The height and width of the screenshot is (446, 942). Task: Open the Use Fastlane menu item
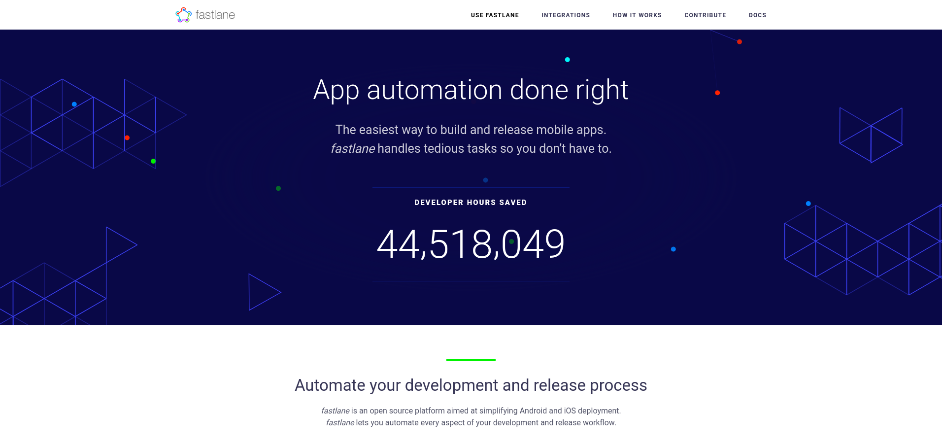495,15
